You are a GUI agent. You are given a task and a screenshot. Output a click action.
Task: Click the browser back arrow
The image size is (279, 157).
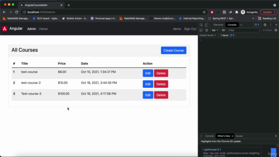click(4, 12)
